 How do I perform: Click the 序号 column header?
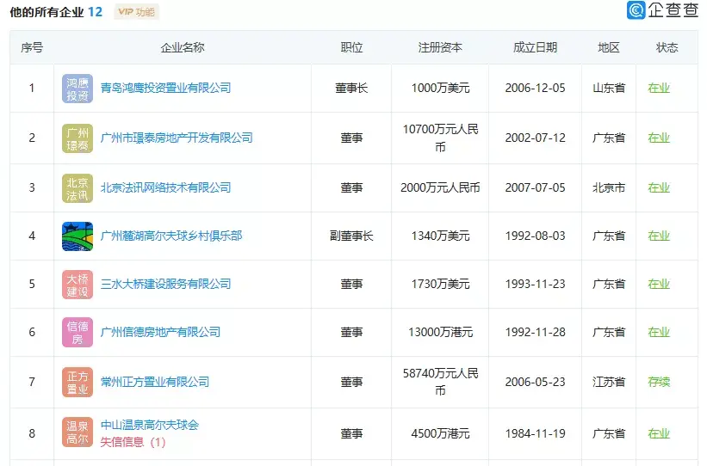pyautogui.click(x=32, y=47)
